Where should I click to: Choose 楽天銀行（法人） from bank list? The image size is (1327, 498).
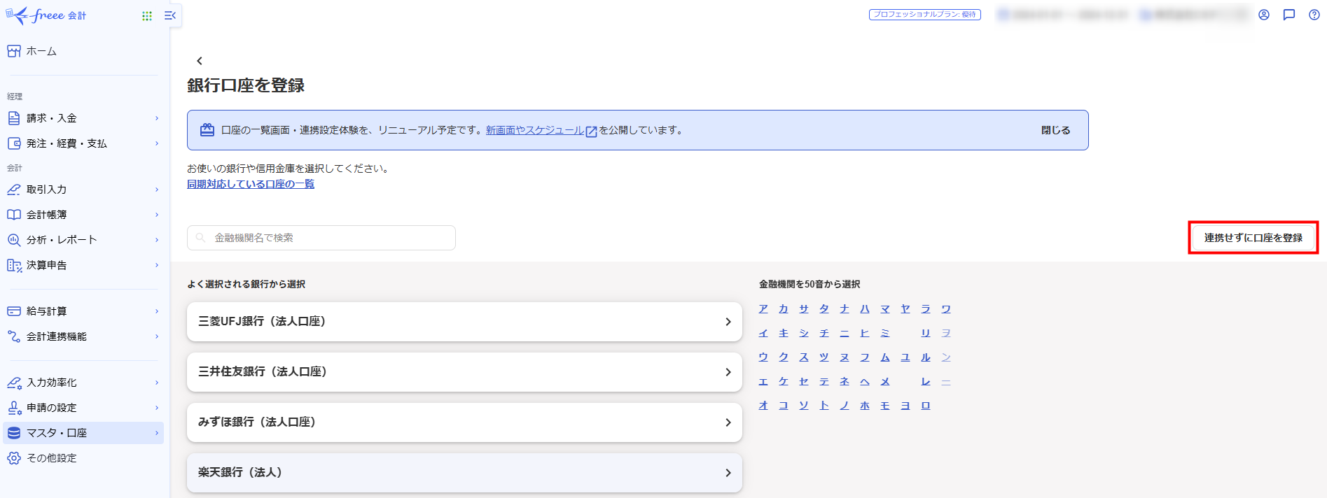pyautogui.click(x=464, y=473)
